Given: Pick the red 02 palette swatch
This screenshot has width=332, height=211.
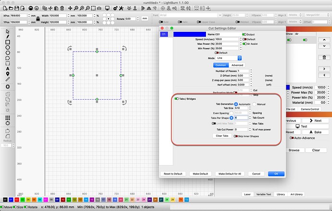Looking at the screenshot, I should coord(17,200).
